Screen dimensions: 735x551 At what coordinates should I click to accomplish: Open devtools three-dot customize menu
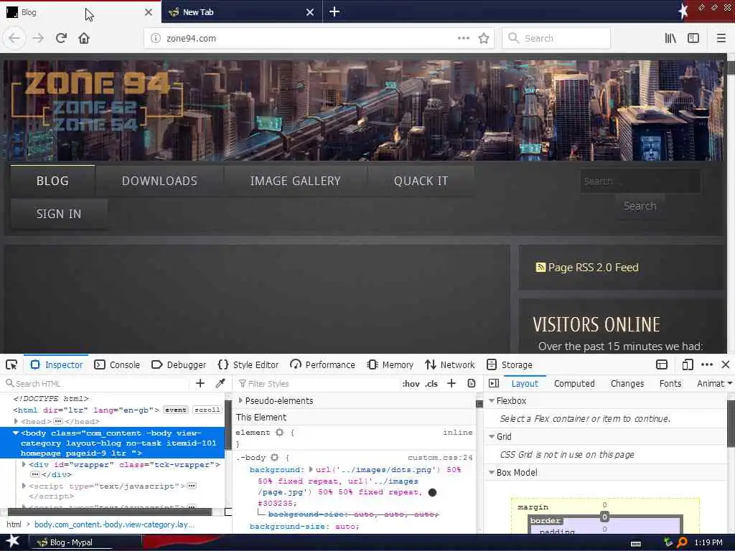coord(707,364)
